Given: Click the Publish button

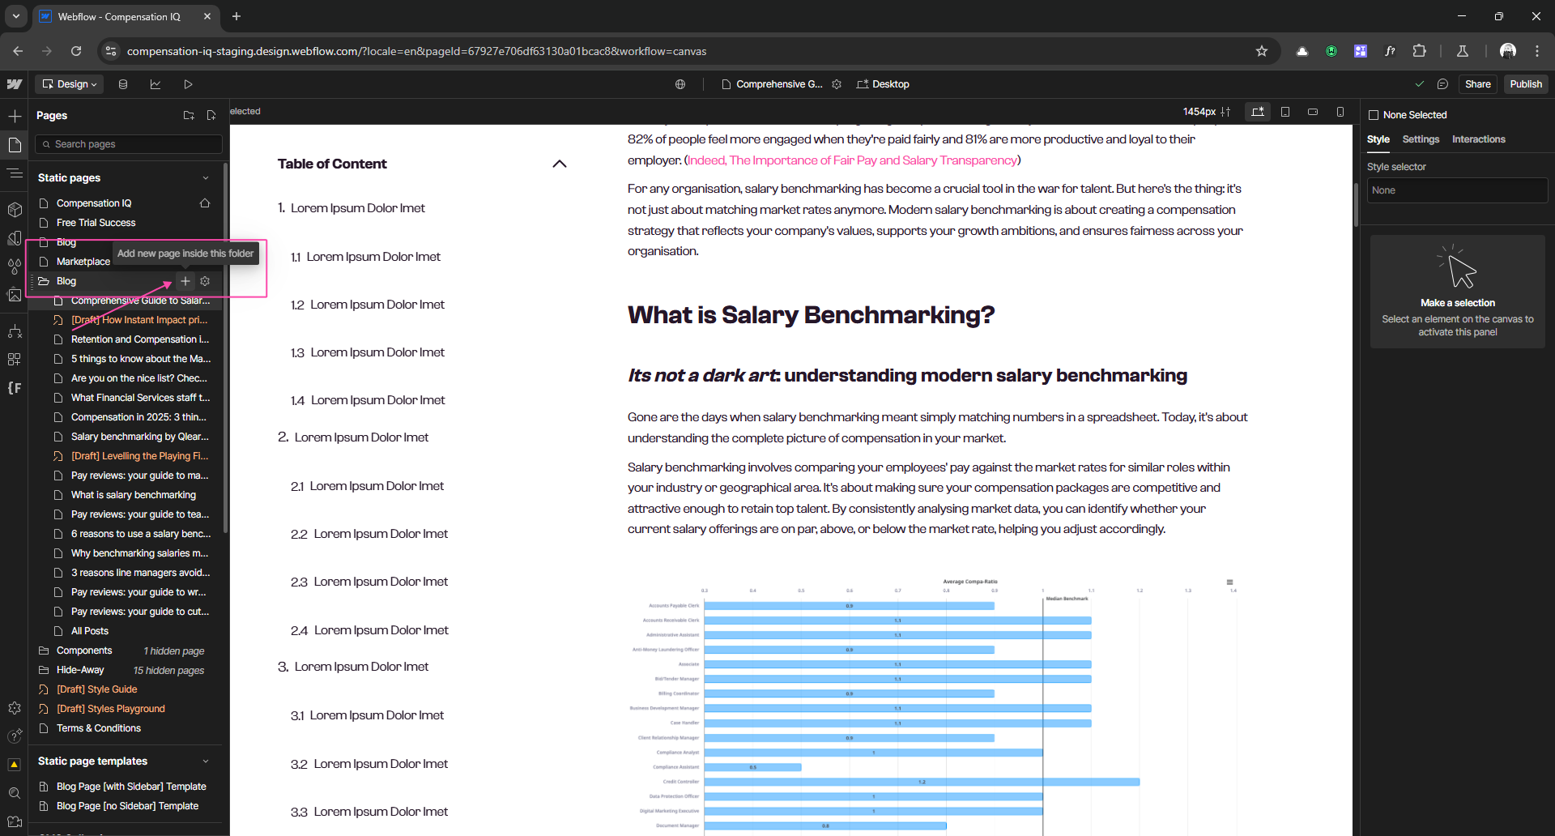Looking at the screenshot, I should point(1526,84).
